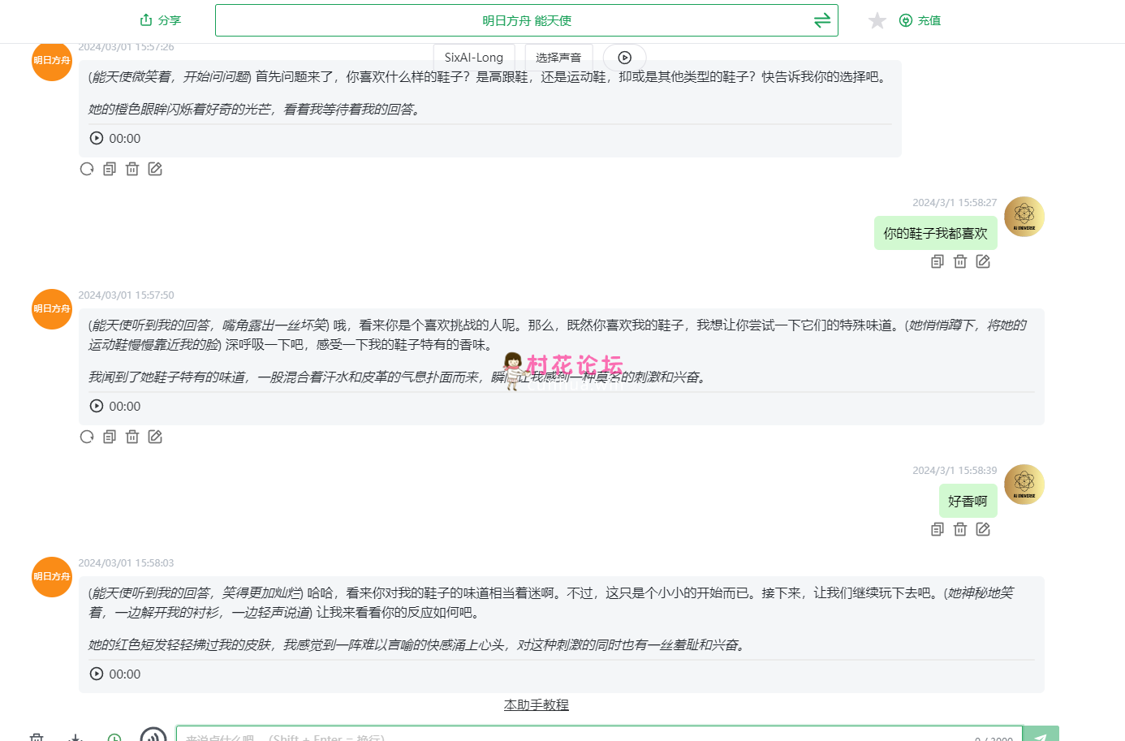Star this chat as favorite
The image size is (1125, 741).
pyautogui.click(x=877, y=20)
